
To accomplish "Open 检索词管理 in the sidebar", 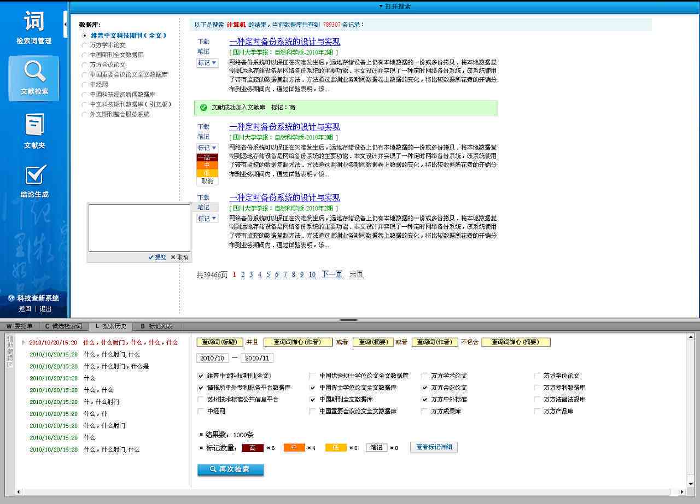I will coord(34,27).
